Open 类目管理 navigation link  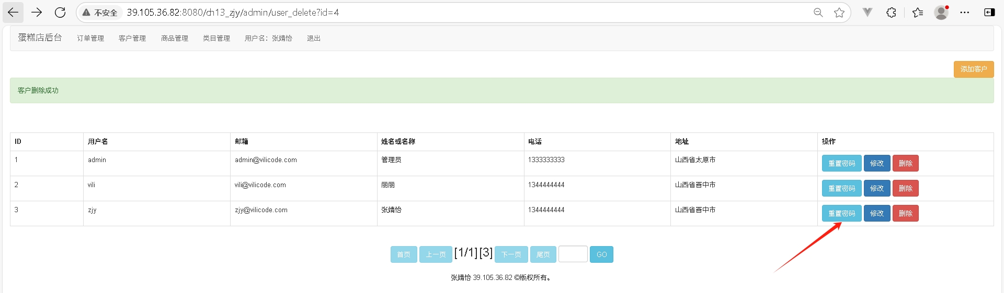coord(216,38)
